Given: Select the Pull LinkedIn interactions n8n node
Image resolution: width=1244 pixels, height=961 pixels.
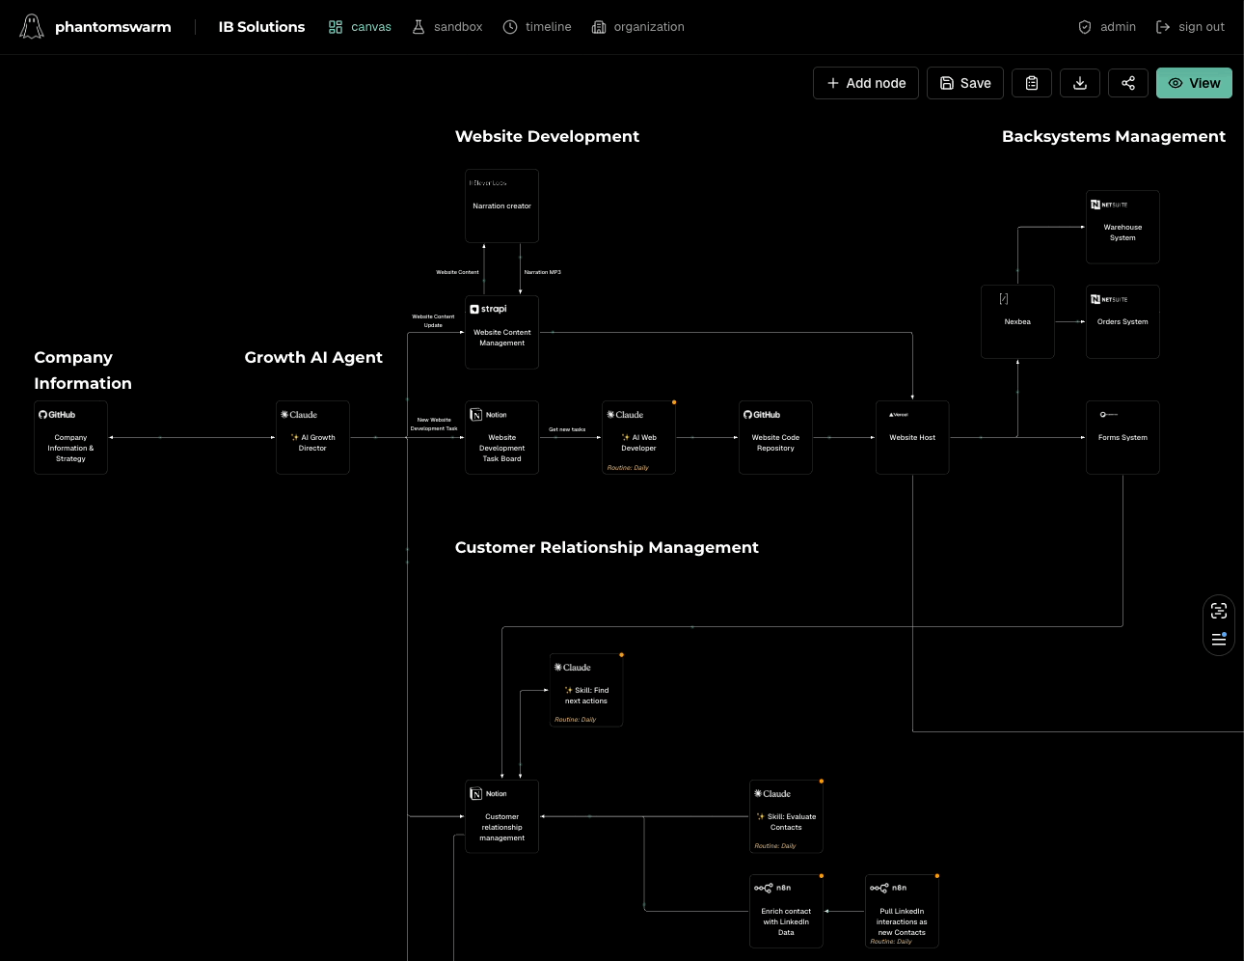Looking at the screenshot, I should [902, 911].
